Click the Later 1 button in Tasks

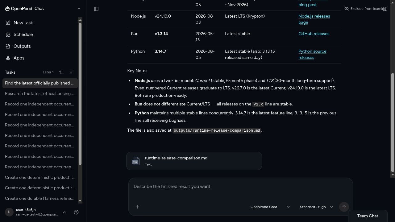pyautogui.click(x=48, y=72)
